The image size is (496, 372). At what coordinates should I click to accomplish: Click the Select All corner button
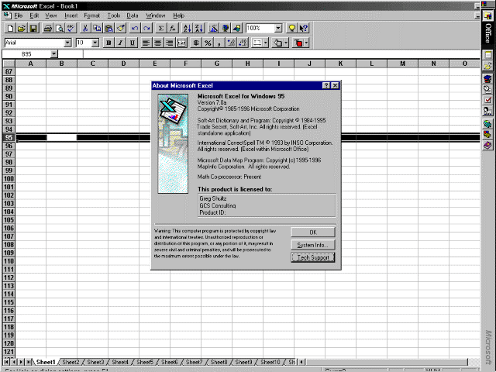coord(9,64)
